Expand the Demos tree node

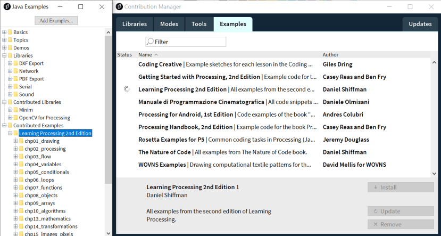(x=4, y=47)
